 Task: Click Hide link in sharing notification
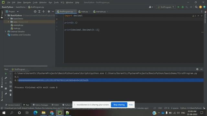(131, 105)
